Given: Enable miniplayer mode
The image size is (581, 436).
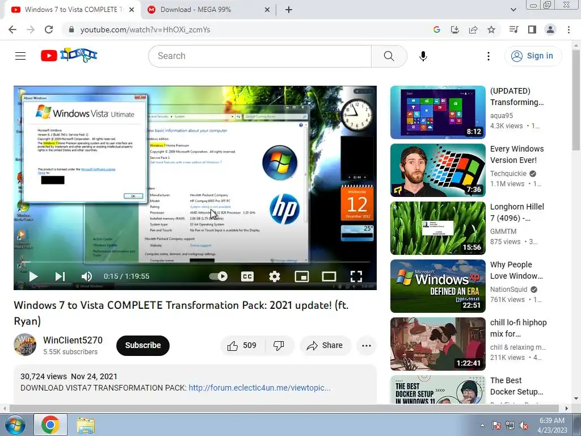Looking at the screenshot, I should coord(302,276).
